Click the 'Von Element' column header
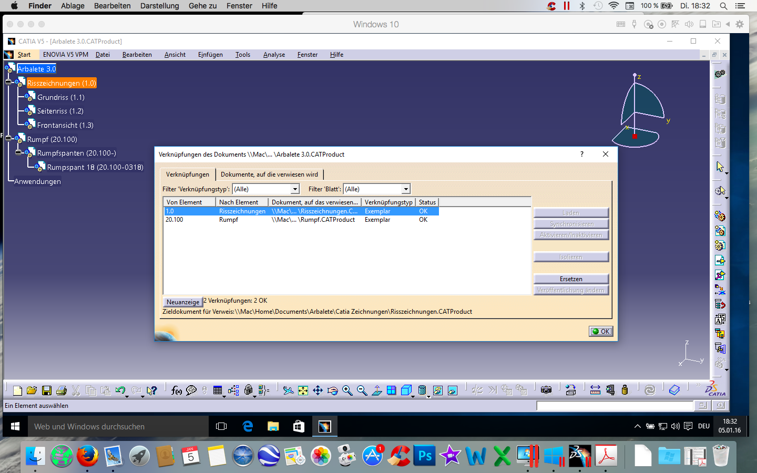 tap(189, 202)
